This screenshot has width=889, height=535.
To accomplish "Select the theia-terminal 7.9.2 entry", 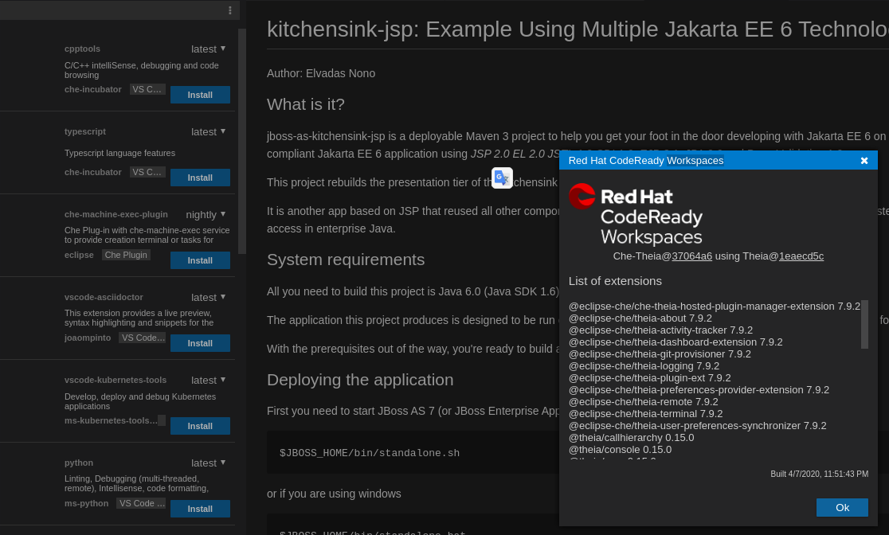I will 645,414.
